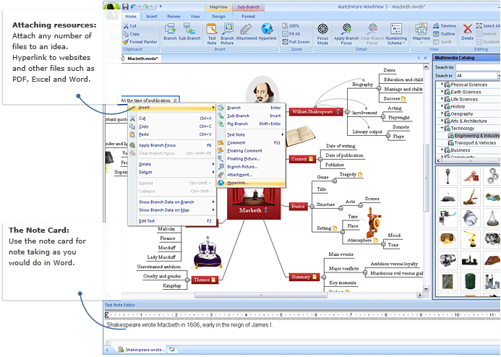Open the Home ribbon tab
The width and height of the screenshot is (501, 357).
coord(131,17)
